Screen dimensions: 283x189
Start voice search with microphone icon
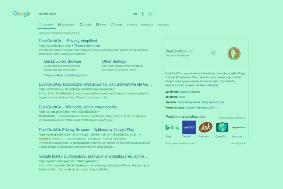pyautogui.click(x=143, y=14)
